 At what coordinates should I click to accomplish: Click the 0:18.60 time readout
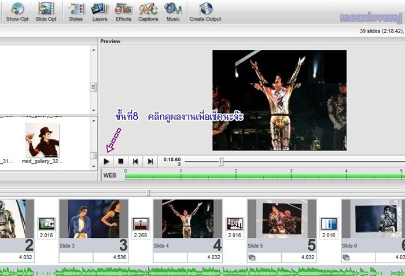[x=172, y=160]
